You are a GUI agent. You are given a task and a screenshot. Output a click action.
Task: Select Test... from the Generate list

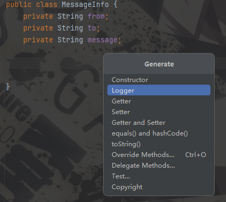point(159,176)
